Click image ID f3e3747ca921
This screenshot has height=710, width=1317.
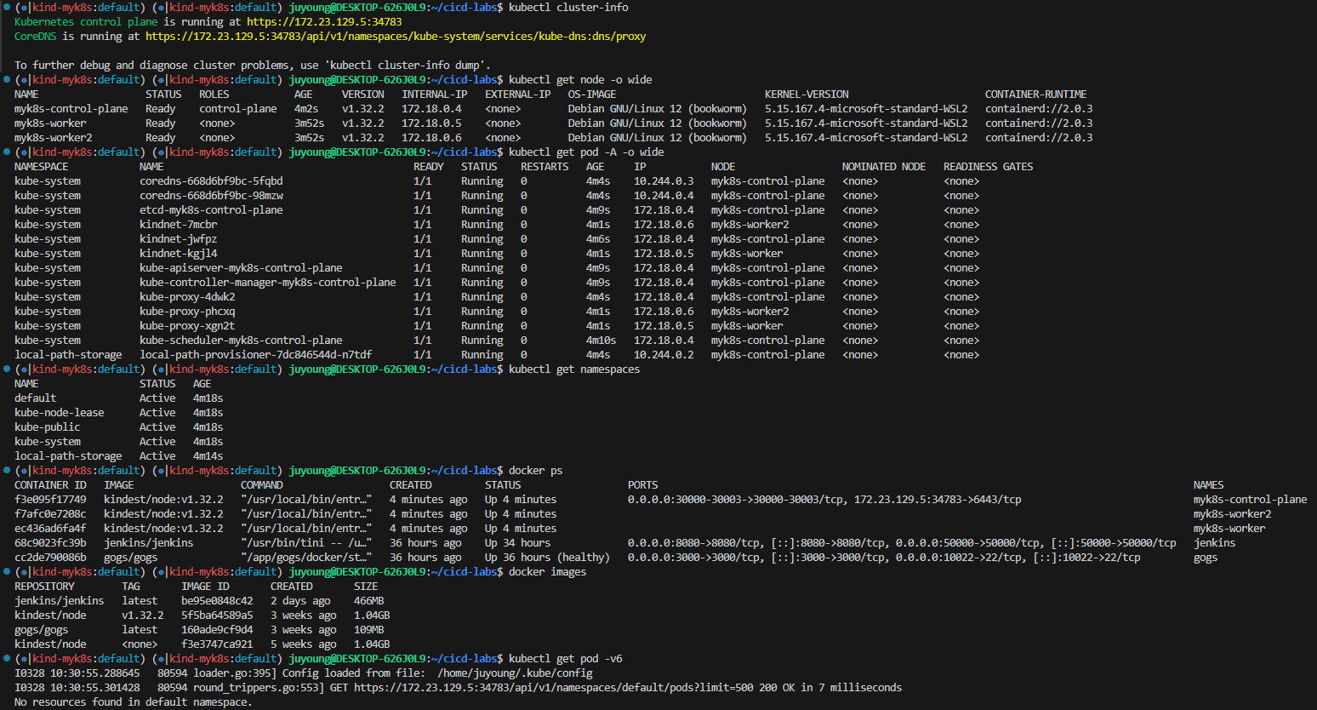pyautogui.click(x=217, y=644)
